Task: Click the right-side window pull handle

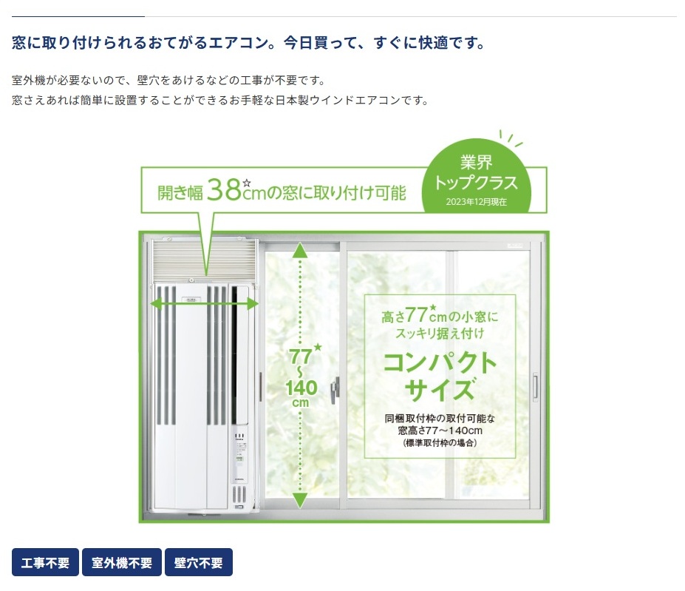Action: click(x=535, y=388)
